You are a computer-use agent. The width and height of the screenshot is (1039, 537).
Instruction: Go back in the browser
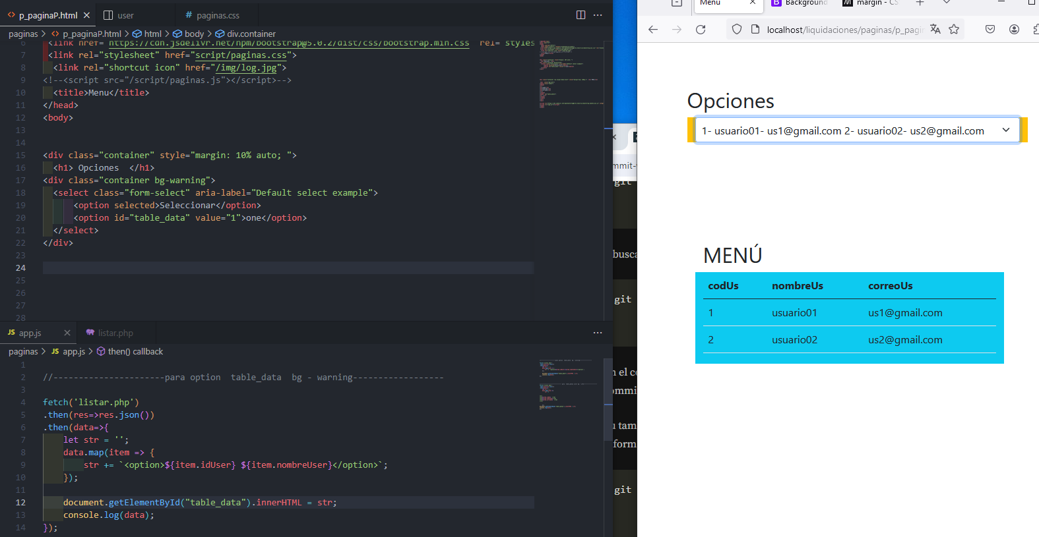point(653,29)
